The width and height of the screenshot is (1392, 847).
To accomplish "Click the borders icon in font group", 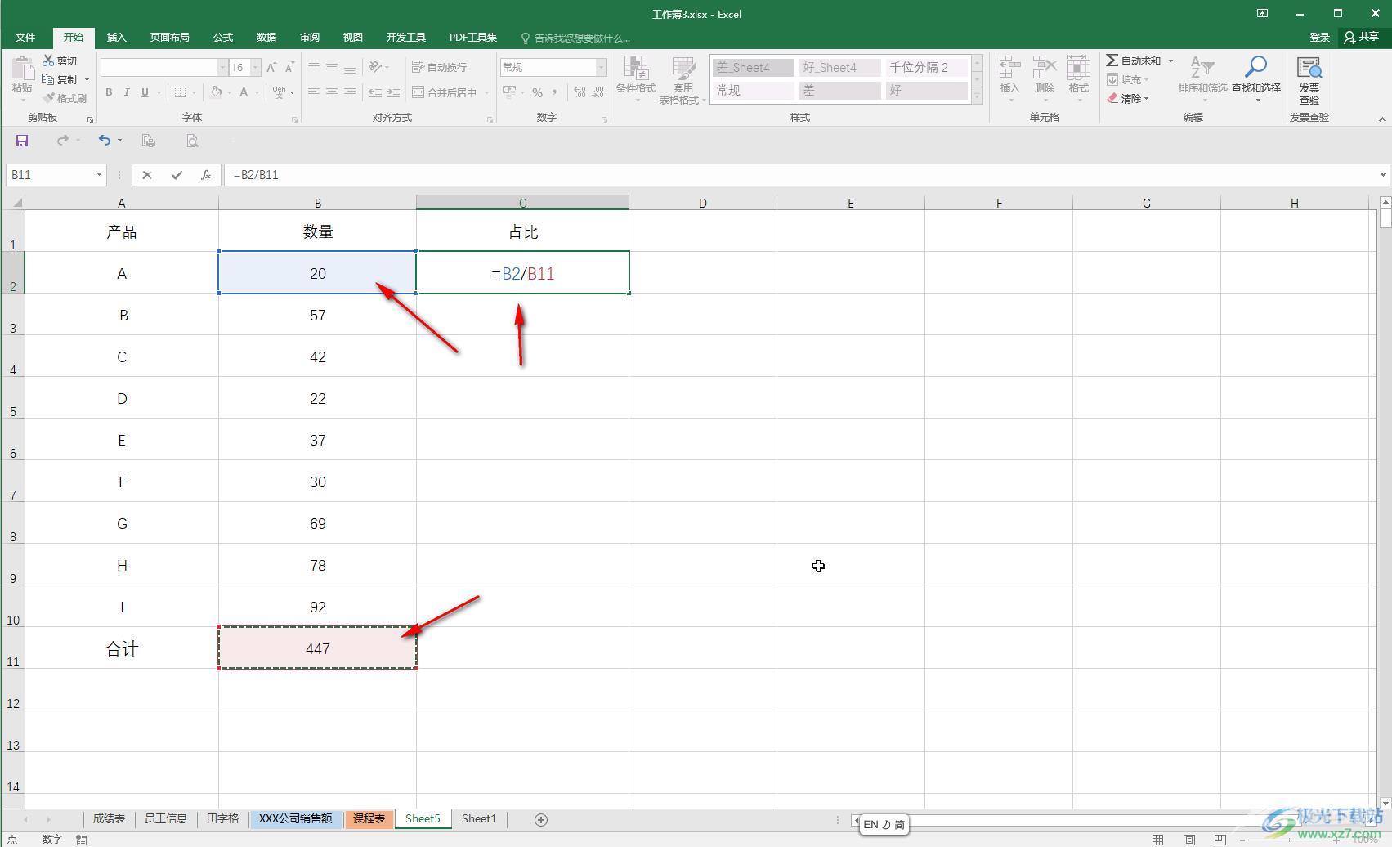I will point(181,92).
